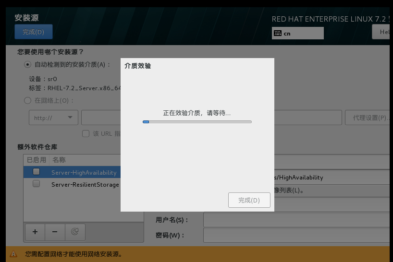
Task: Click the 设备：sr0 device label
Action: click(x=43, y=79)
